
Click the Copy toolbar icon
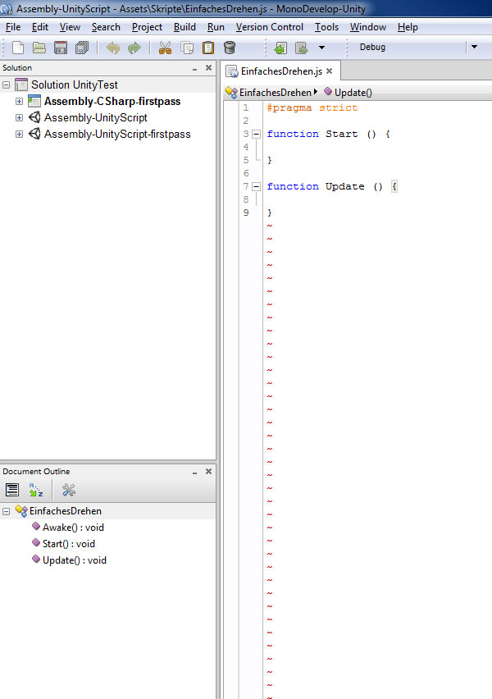pyautogui.click(x=187, y=48)
